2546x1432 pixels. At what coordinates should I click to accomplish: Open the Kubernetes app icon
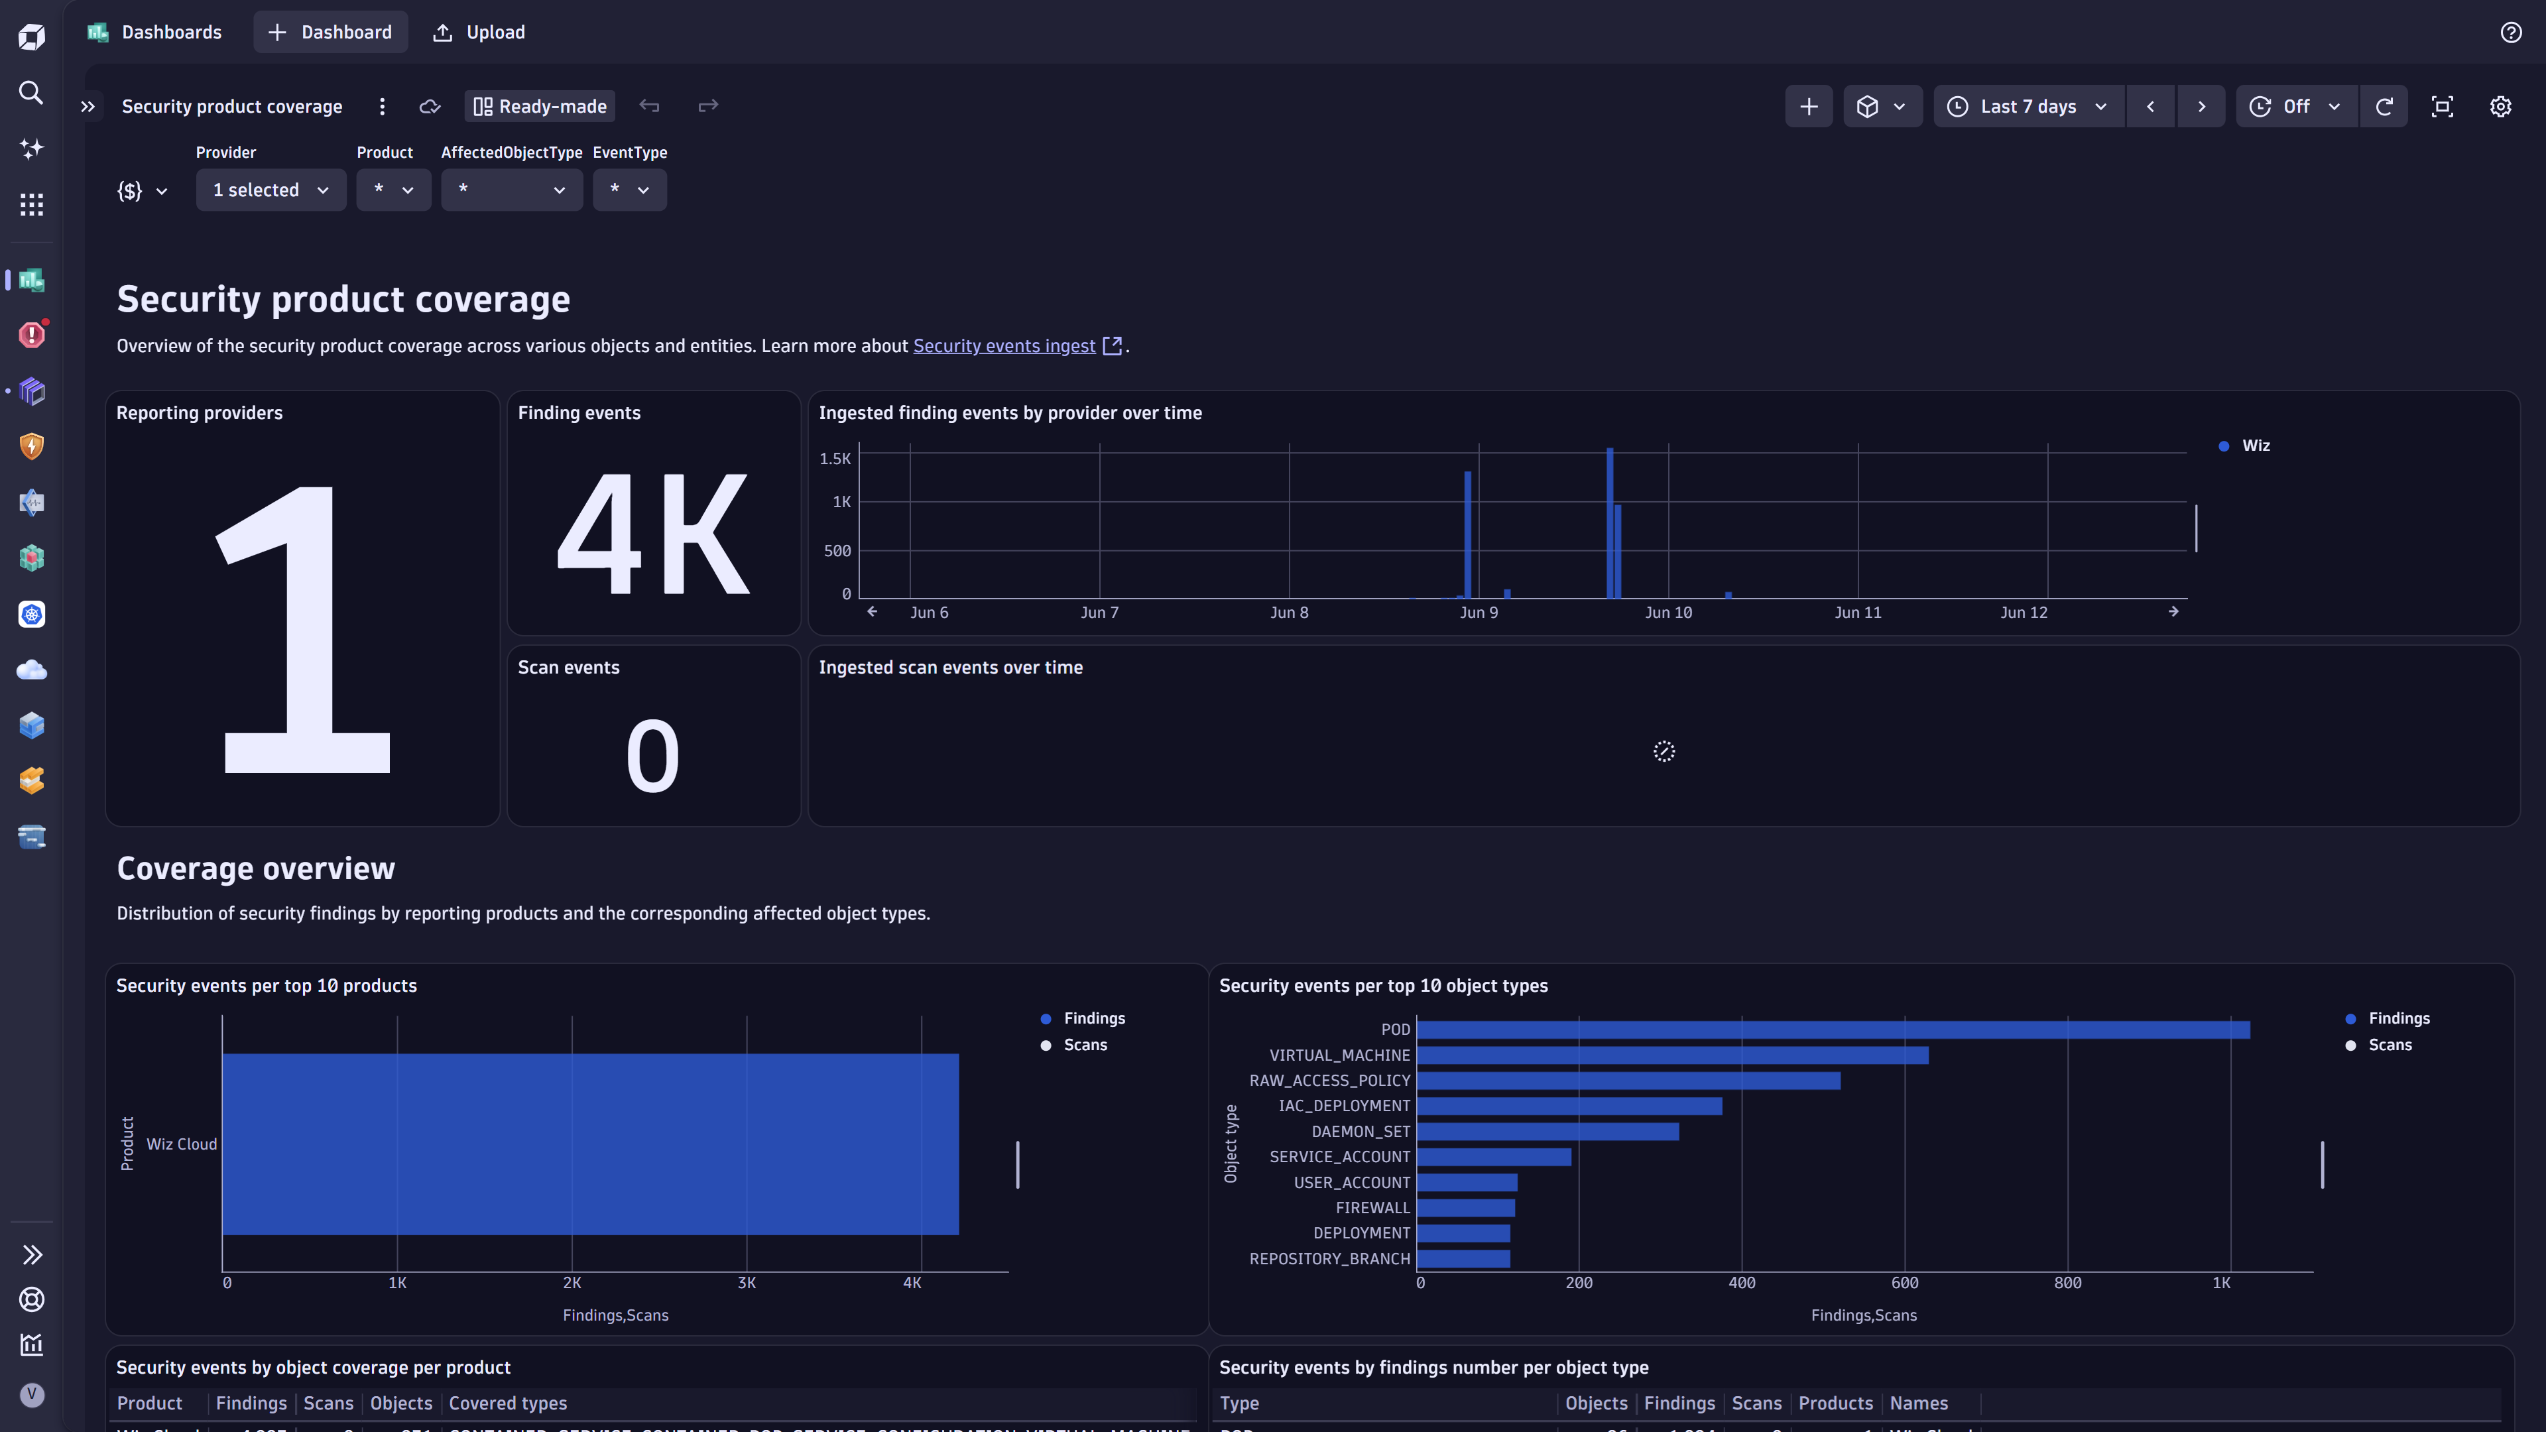[32, 614]
